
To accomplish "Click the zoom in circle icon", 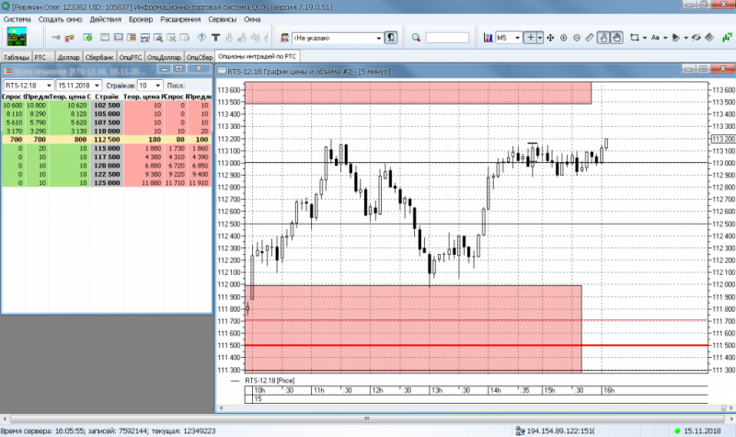I will (x=563, y=38).
